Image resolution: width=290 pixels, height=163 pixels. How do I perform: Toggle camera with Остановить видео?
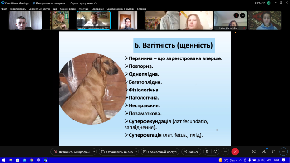pos(117,152)
